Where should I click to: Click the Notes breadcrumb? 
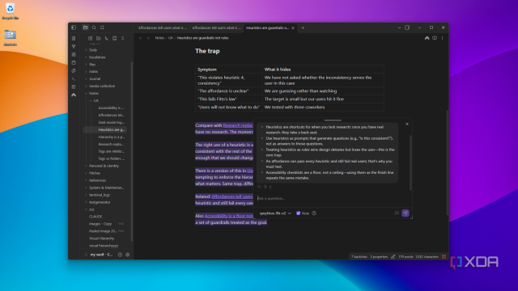point(159,38)
